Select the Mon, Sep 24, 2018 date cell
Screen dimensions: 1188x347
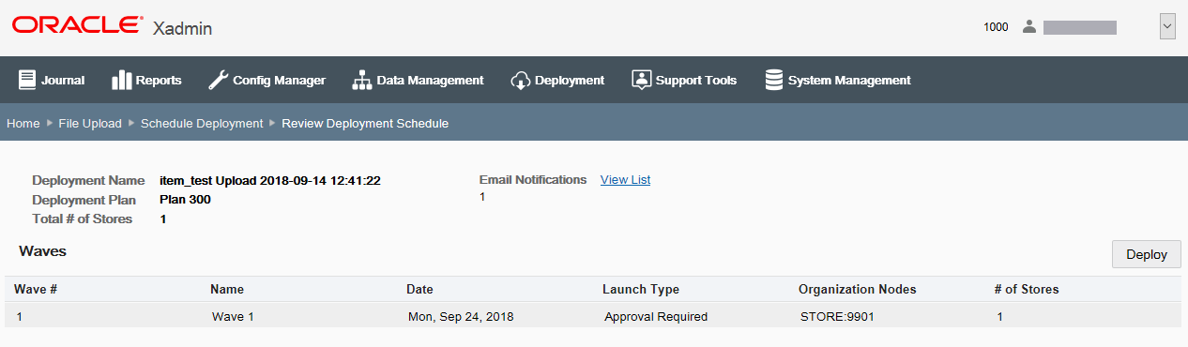pos(461,316)
